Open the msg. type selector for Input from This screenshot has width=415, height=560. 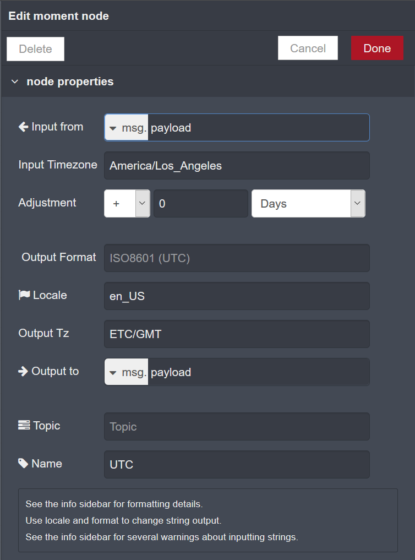(127, 128)
